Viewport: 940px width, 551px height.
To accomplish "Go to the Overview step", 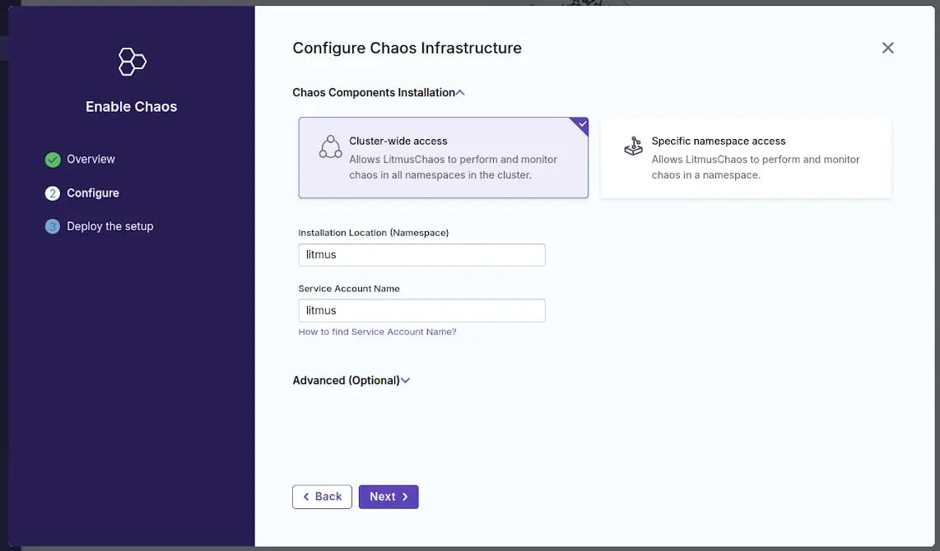I will [91, 160].
